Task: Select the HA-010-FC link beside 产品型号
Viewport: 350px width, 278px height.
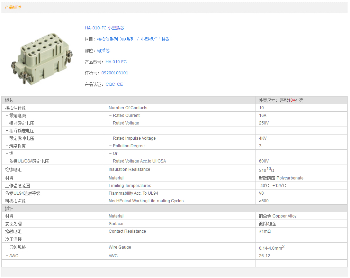Action: [x=116, y=62]
